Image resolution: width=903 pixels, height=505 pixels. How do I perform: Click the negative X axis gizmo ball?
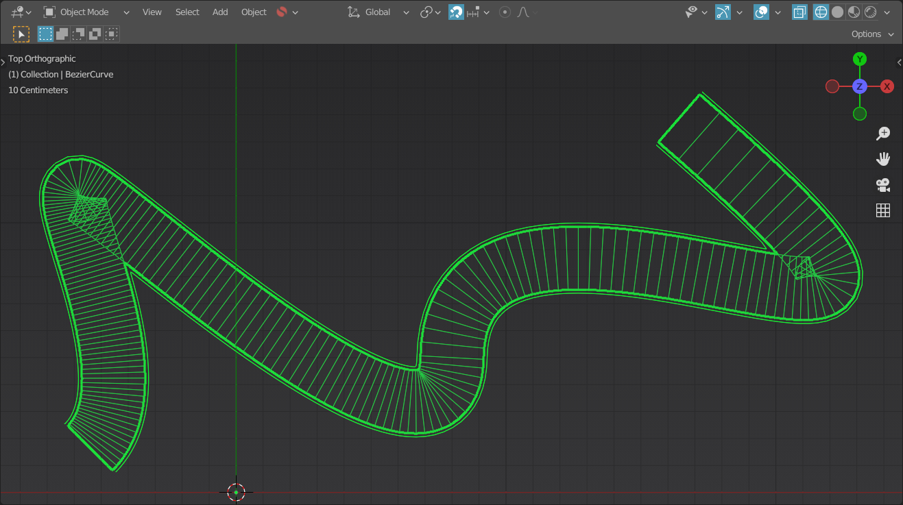pyautogui.click(x=832, y=86)
